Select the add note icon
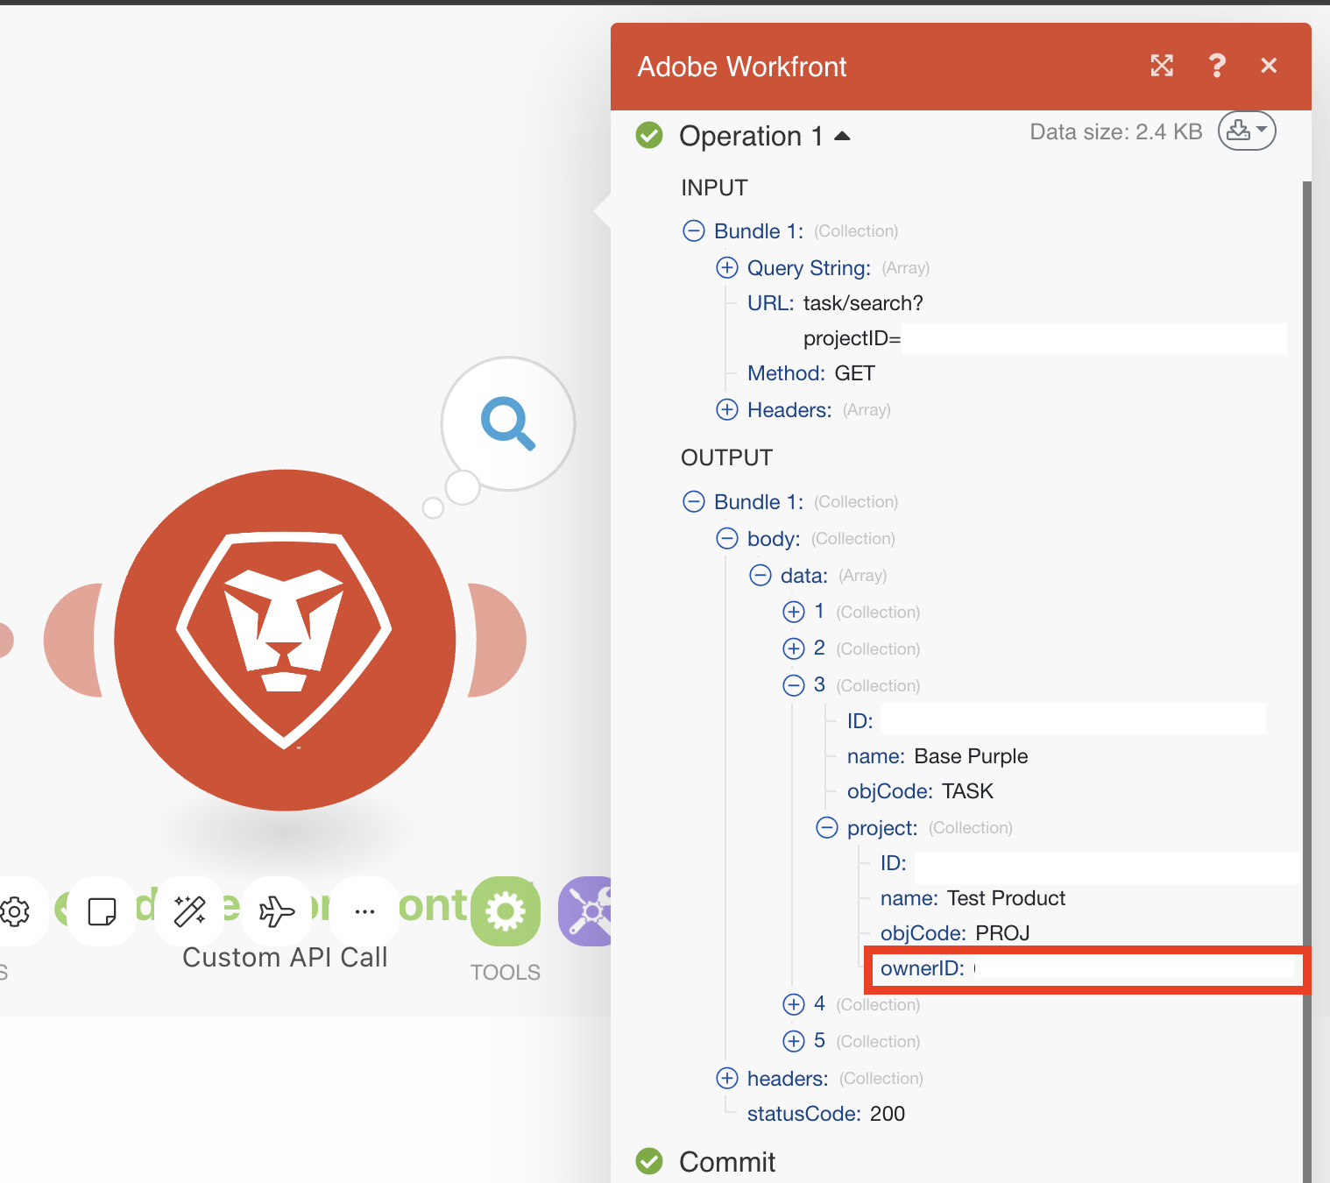Viewport: 1330px width, 1183px height. click(x=101, y=912)
